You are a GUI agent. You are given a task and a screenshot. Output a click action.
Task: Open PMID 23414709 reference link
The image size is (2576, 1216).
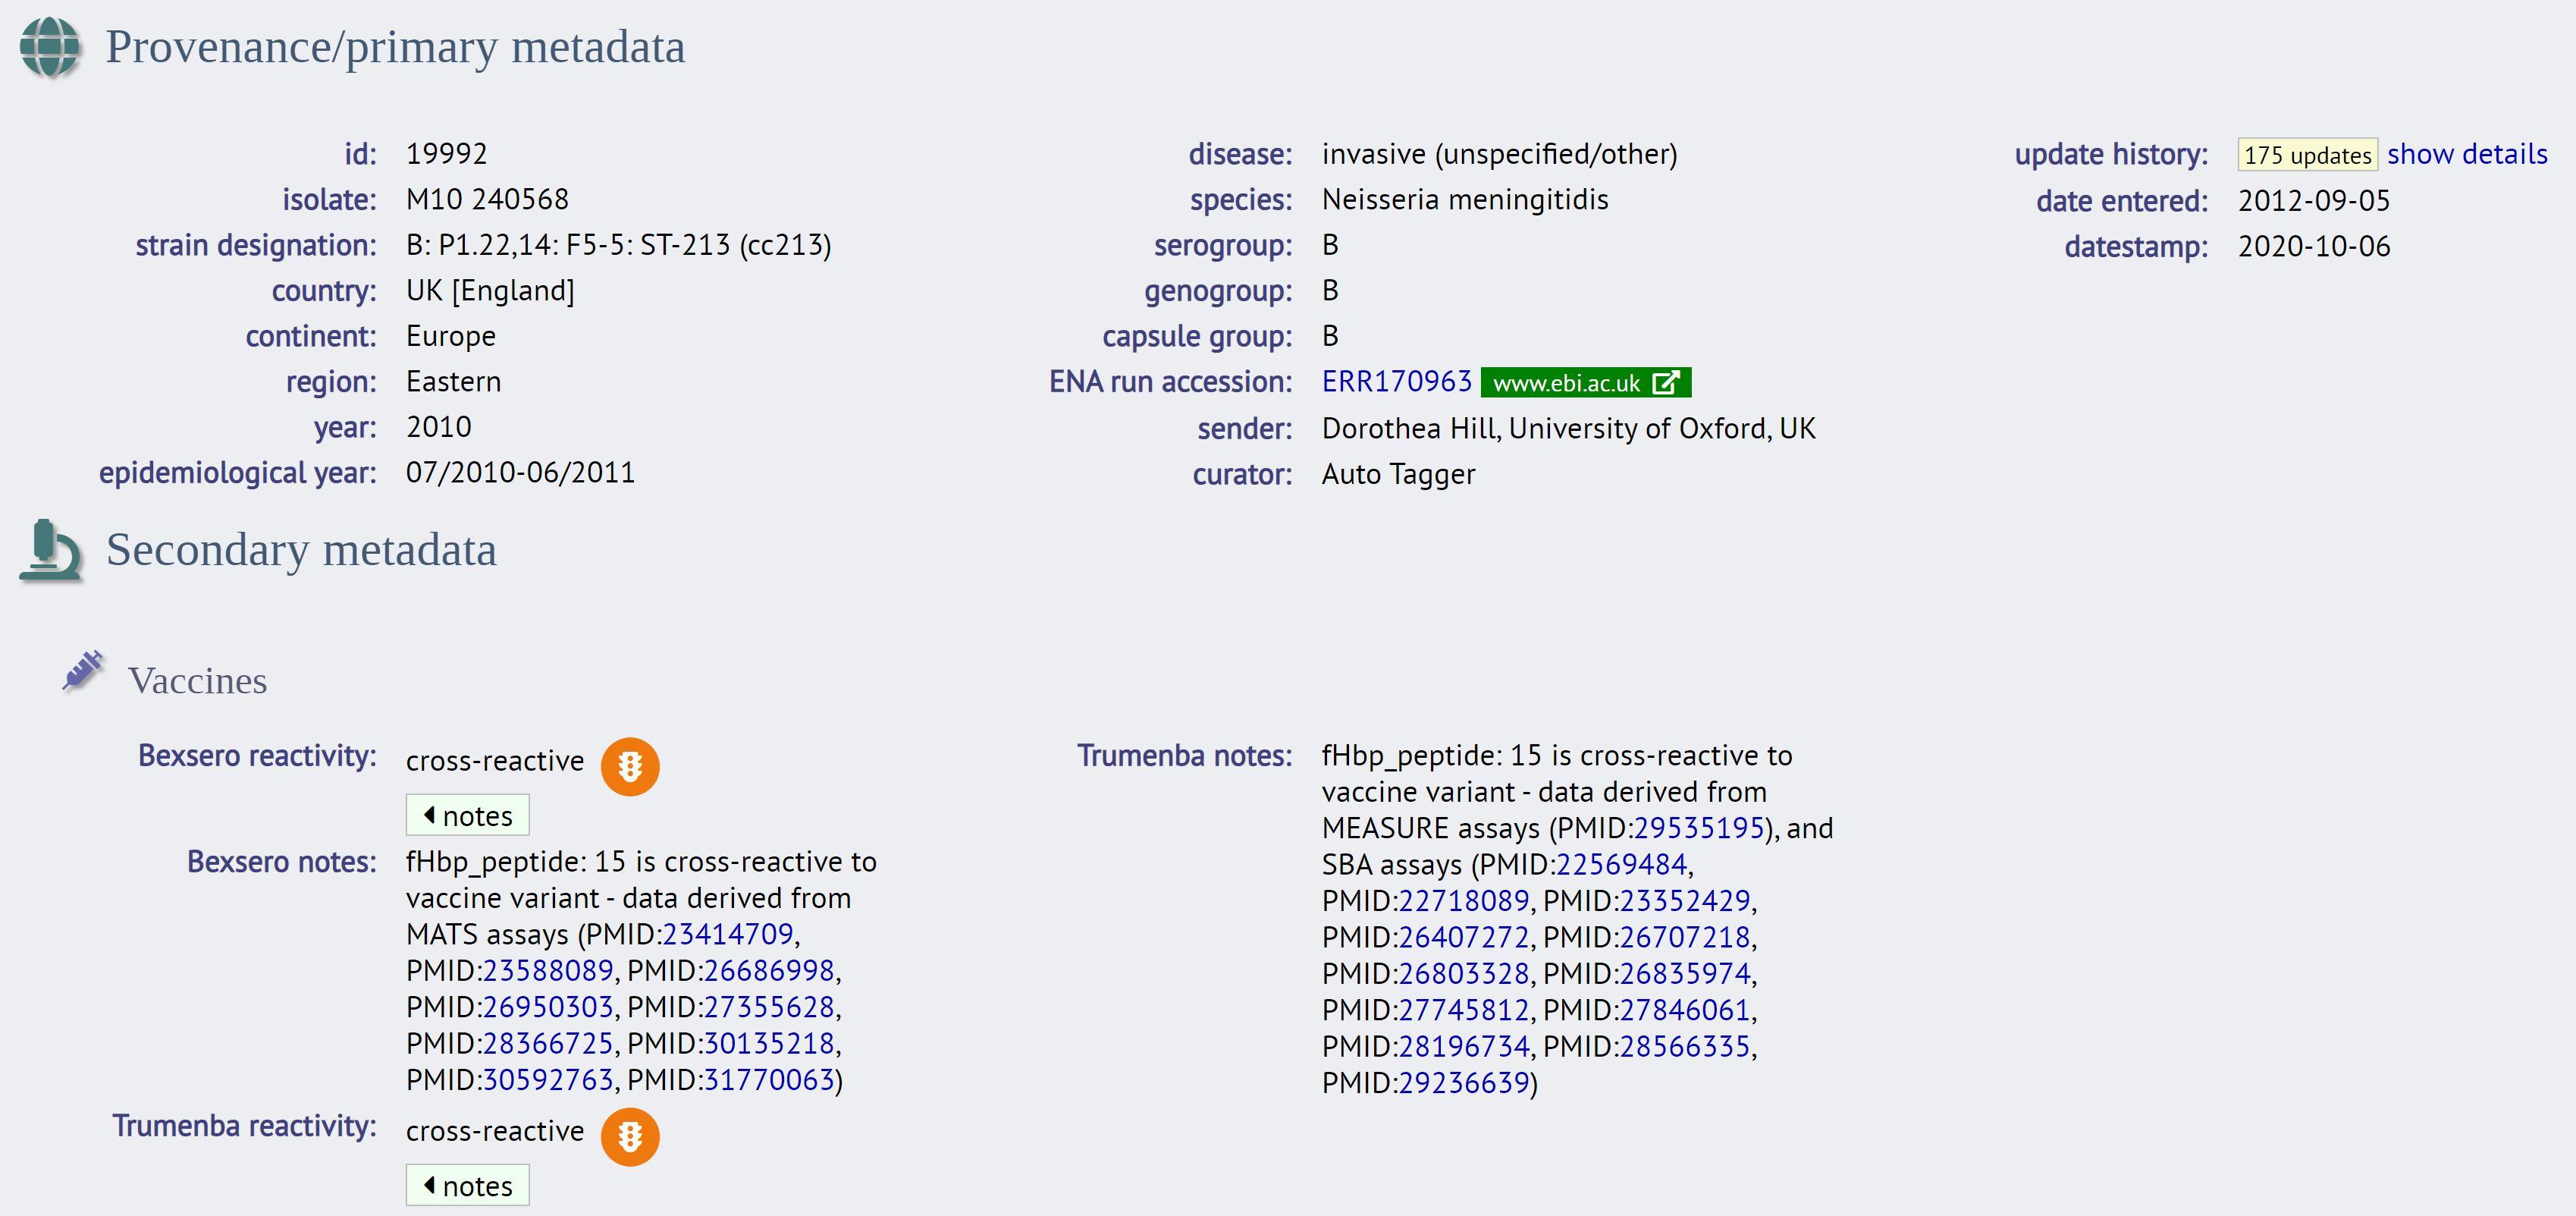click(728, 934)
